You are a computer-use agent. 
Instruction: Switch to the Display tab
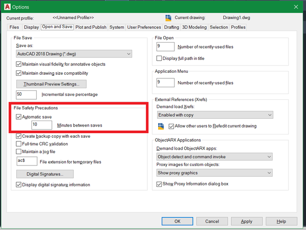(x=31, y=27)
